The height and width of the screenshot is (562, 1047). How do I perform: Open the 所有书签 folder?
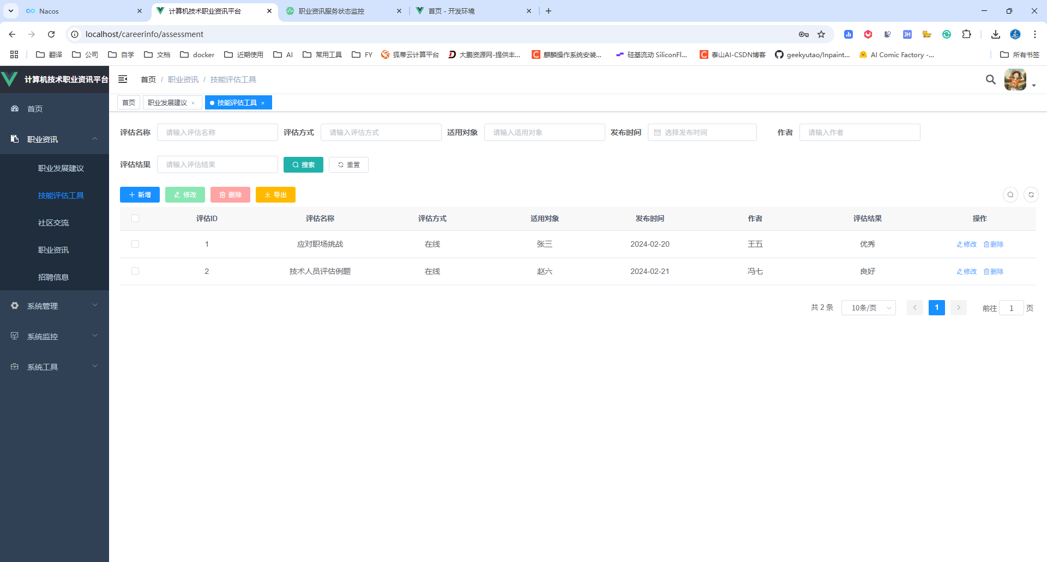pyautogui.click(x=1020, y=54)
